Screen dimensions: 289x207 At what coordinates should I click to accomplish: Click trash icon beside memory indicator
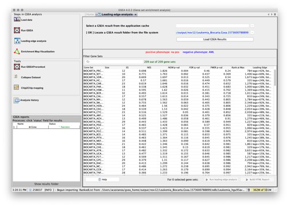point(248,190)
